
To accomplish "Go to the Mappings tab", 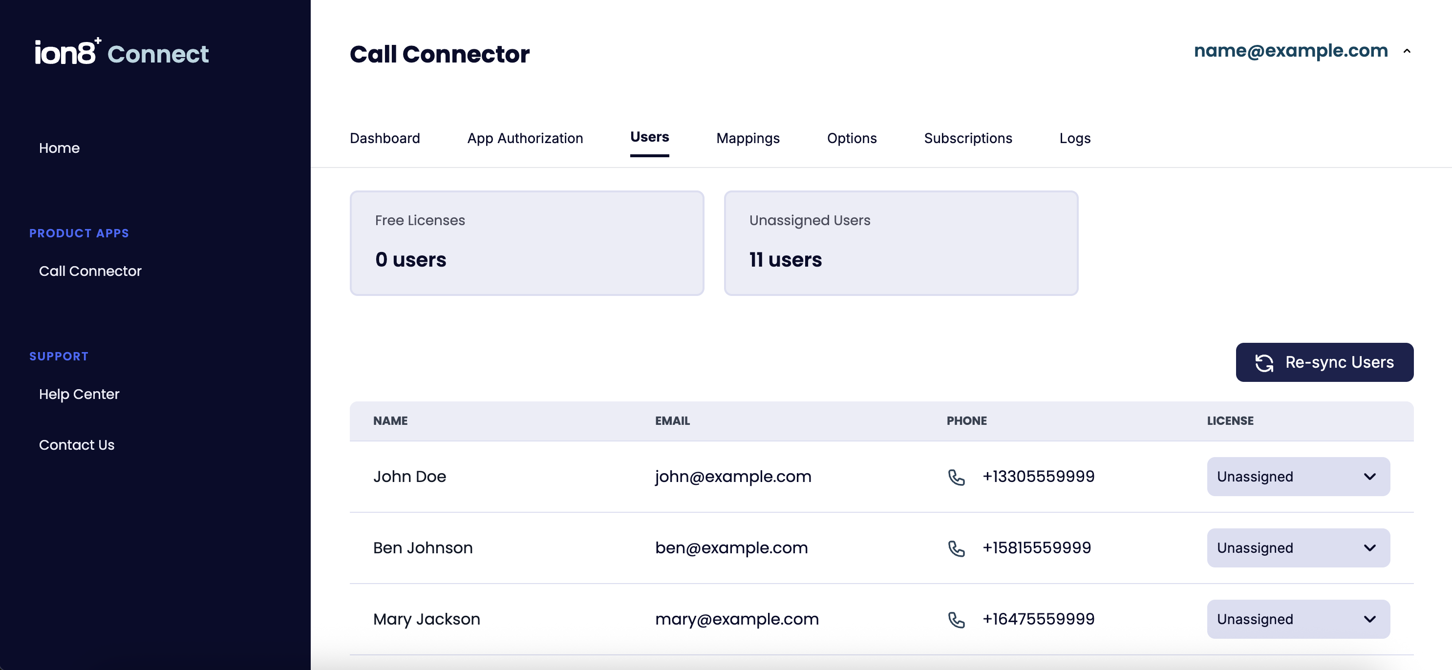I will click(x=747, y=138).
